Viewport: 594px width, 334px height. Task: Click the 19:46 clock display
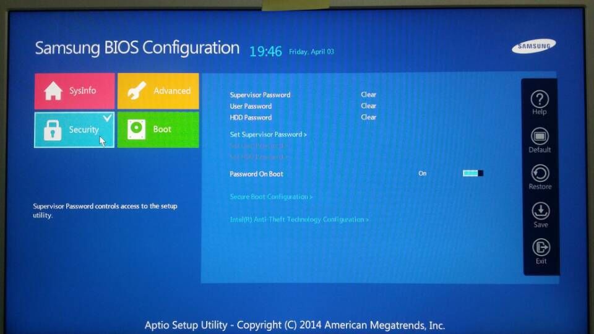[265, 51]
